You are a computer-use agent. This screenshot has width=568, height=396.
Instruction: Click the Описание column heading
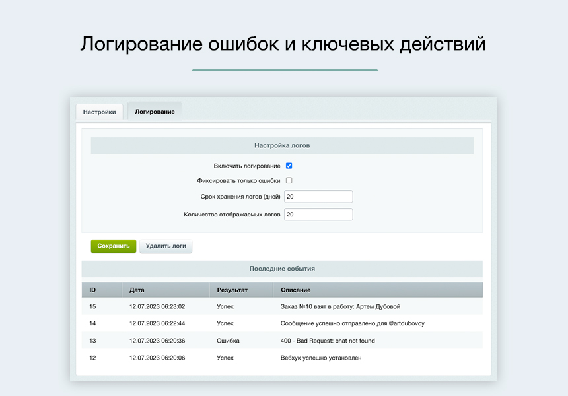(296, 289)
